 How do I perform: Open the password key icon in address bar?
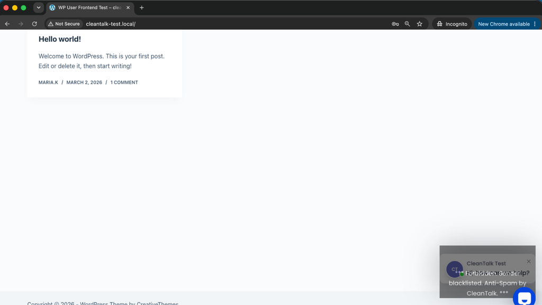[395, 24]
